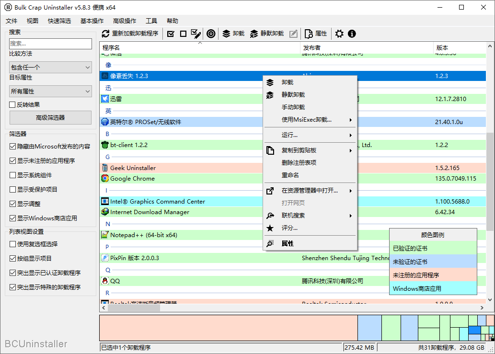
Task: Toggle 显示Windows商店应用 checkbox
Action: coord(12,218)
